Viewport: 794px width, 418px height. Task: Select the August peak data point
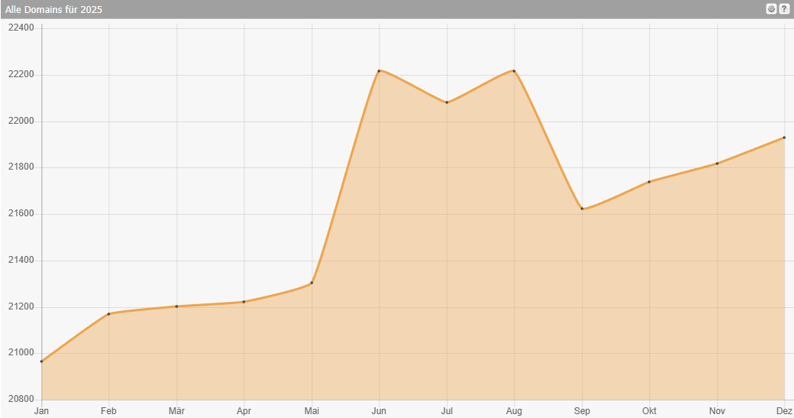[514, 71]
